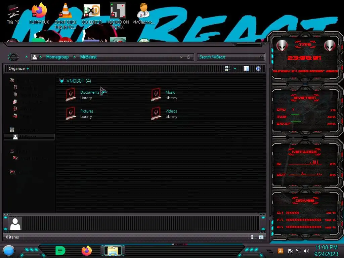Click the Explorer back navigation button
The height and width of the screenshot is (258, 344).
(13, 57)
